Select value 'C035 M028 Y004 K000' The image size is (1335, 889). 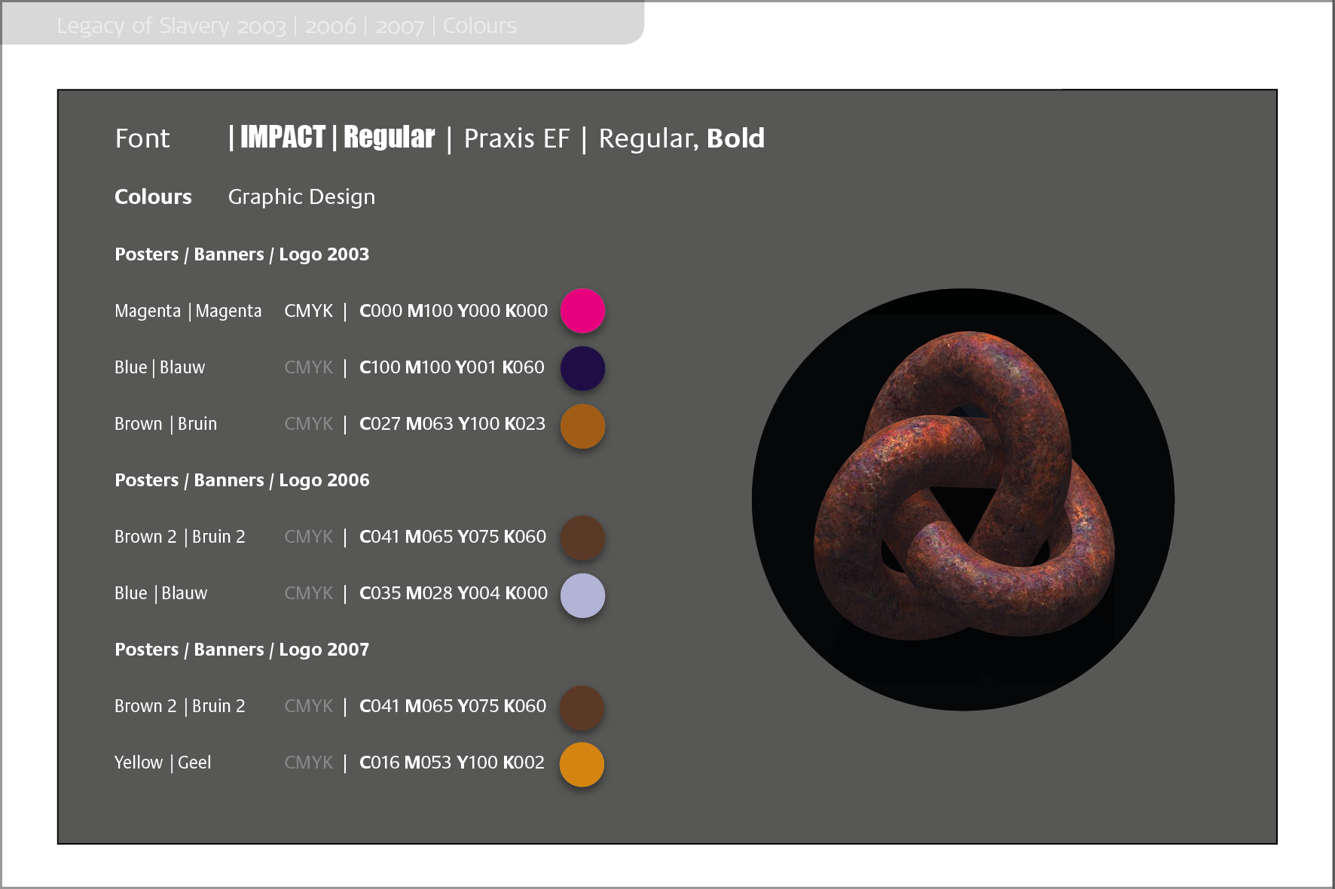coord(454,593)
